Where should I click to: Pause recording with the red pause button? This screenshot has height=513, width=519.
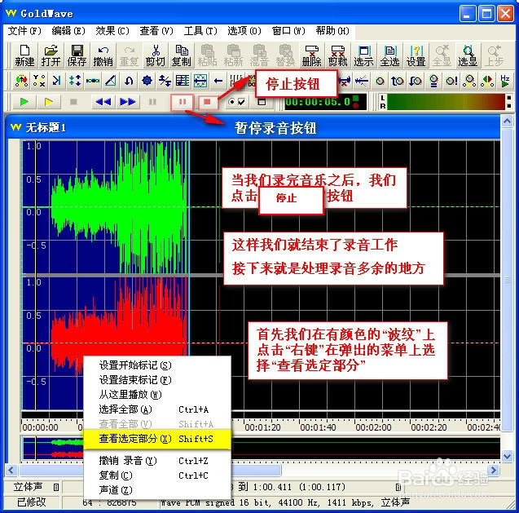(x=182, y=102)
